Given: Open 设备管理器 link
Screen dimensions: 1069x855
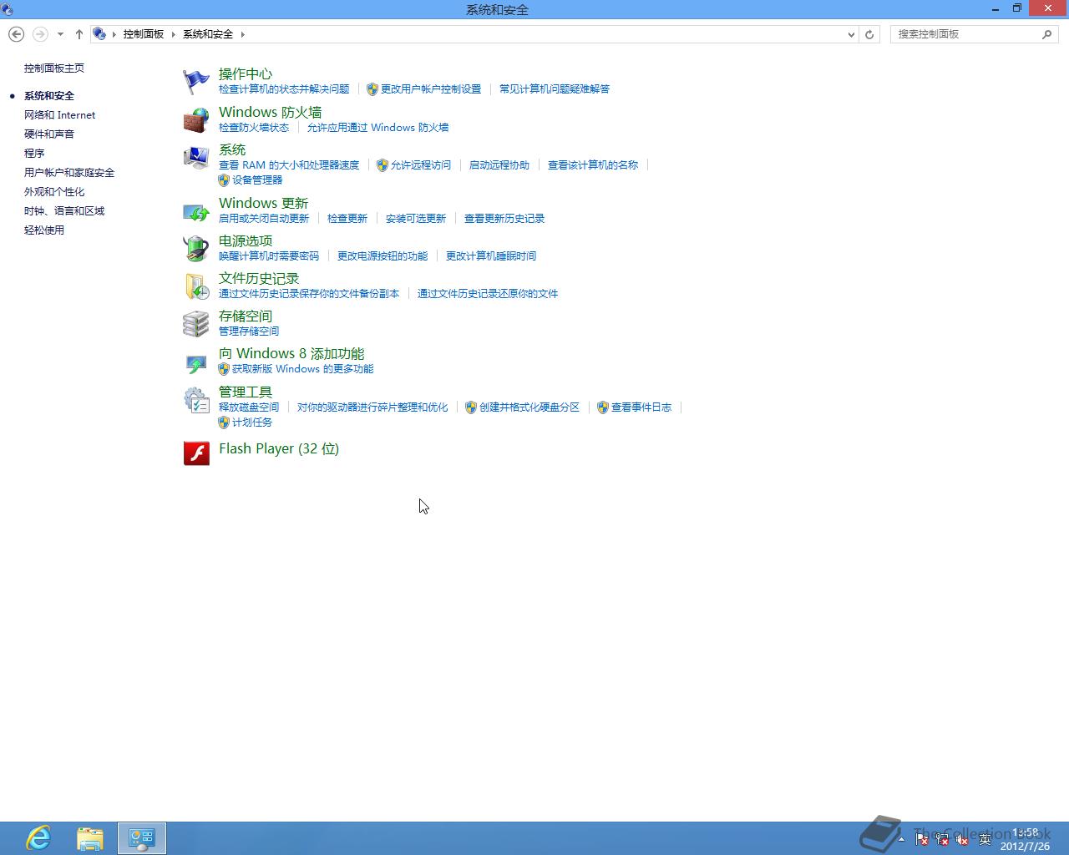Looking at the screenshot, I should point(257,180).
